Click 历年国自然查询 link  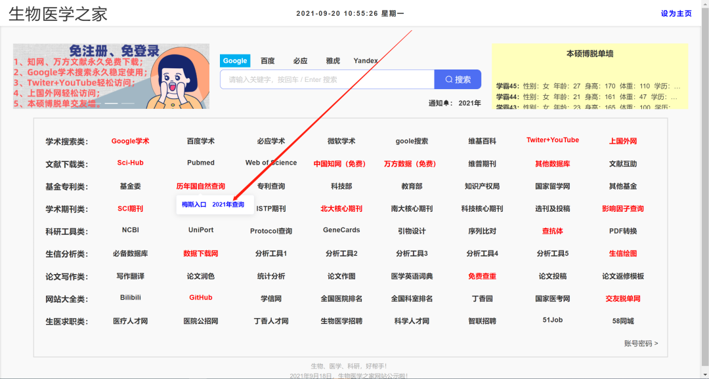coord(201,186)
